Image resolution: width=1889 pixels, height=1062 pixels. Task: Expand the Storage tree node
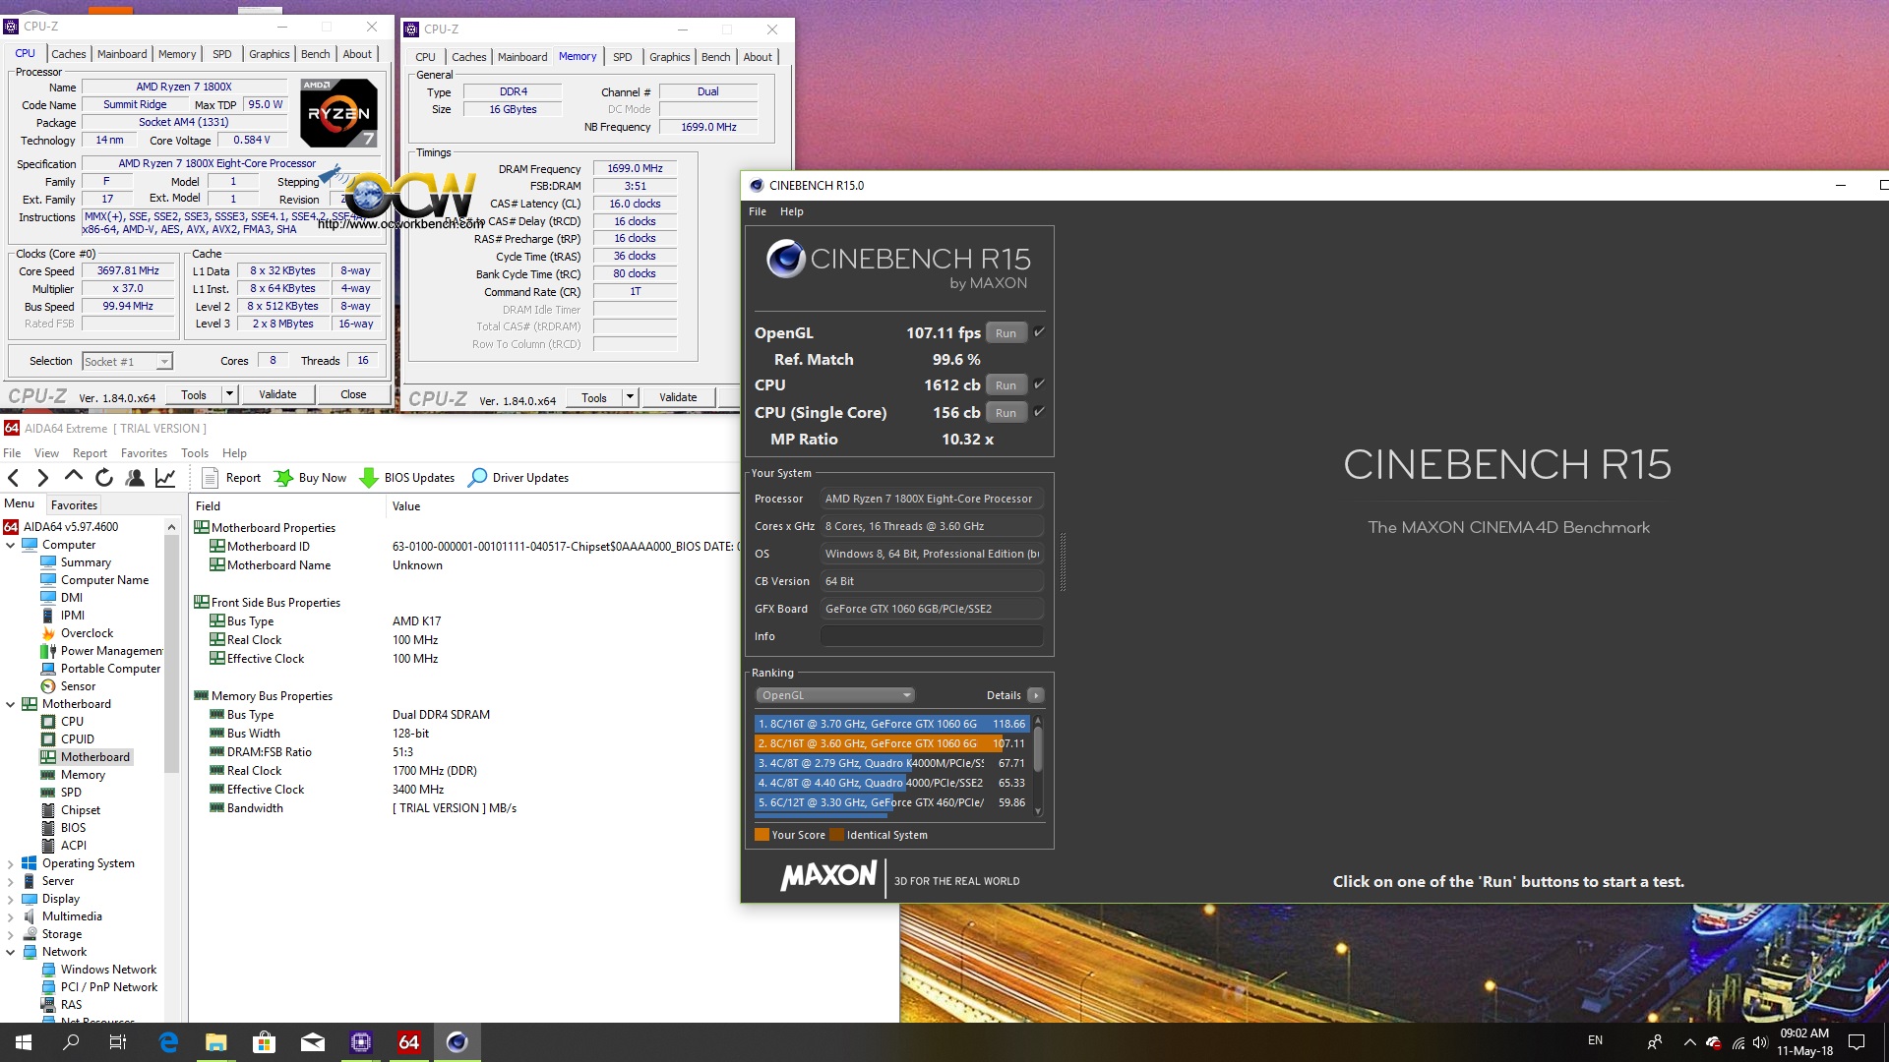pyautogui.click(x=11, y=934)
